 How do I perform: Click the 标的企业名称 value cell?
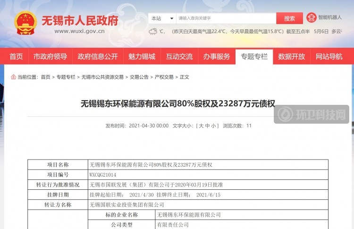(242, 215)
